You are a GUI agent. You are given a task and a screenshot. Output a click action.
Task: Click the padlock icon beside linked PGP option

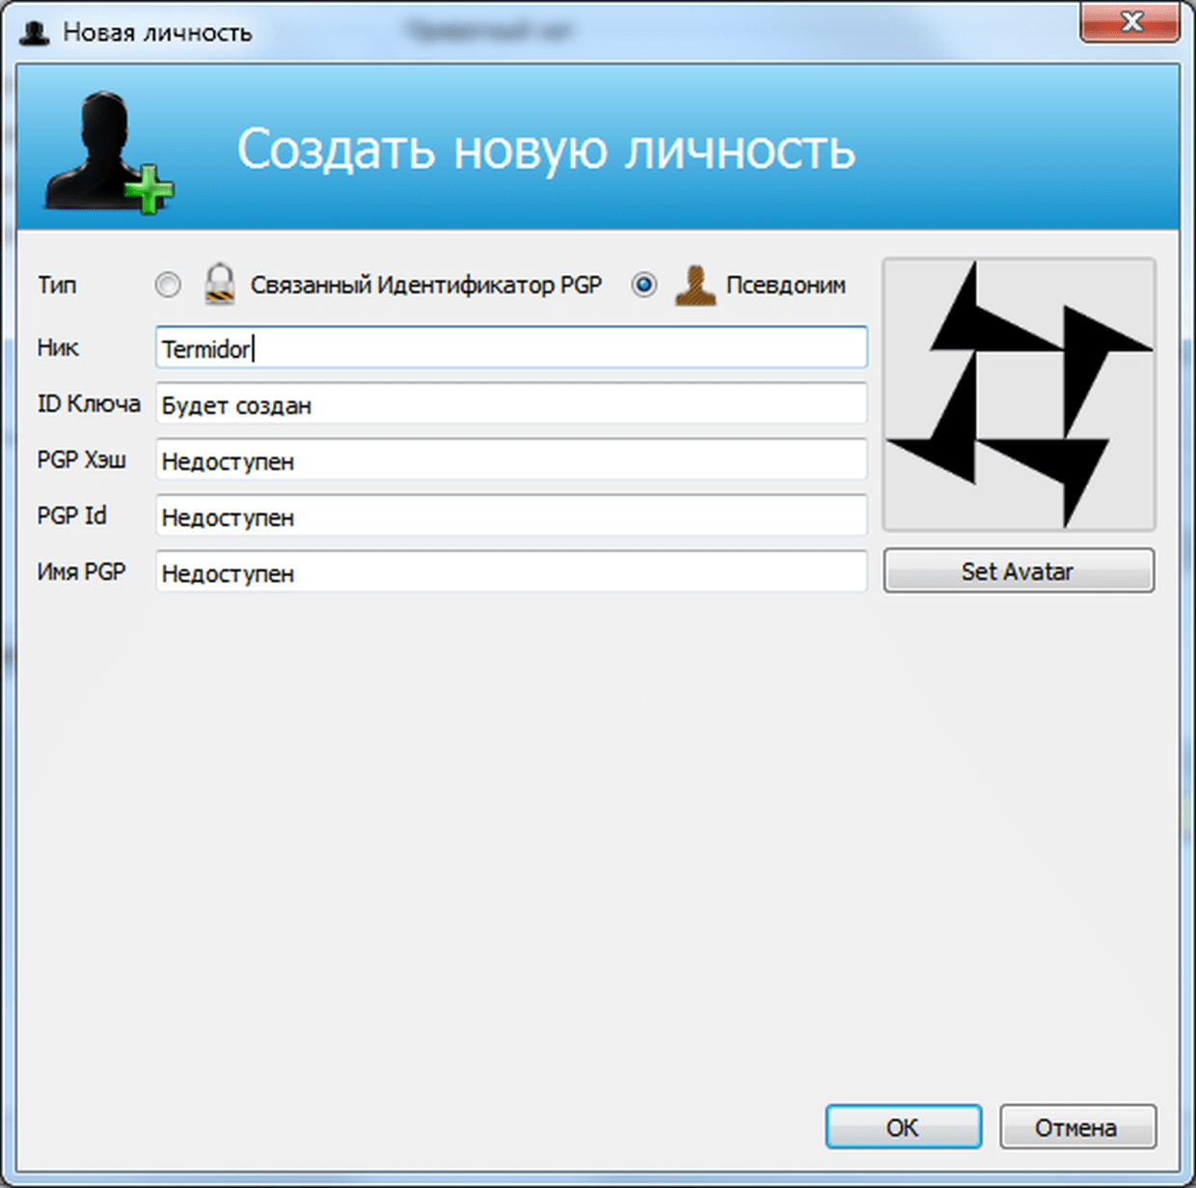click(220, 285)
